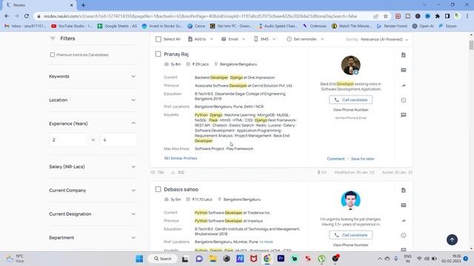The height and width of the screenshot is (266, 474).
Task: Click View Phone Number for Pranay Raj
Action: [350, 110]
